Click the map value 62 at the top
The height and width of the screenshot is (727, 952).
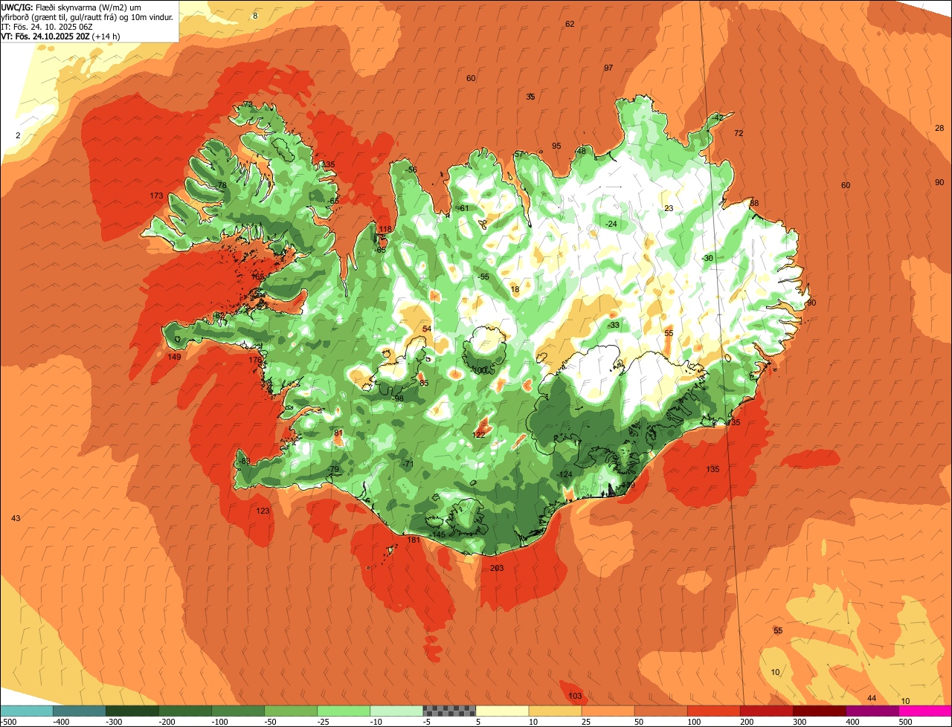pos(570,25)
